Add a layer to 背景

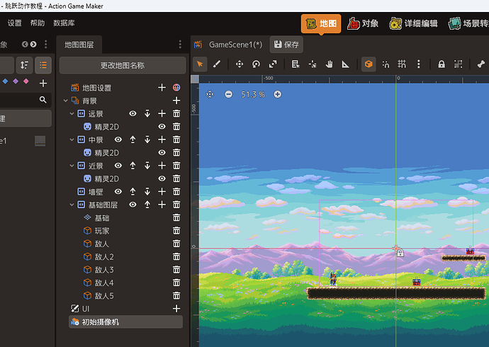coord(176,101)
